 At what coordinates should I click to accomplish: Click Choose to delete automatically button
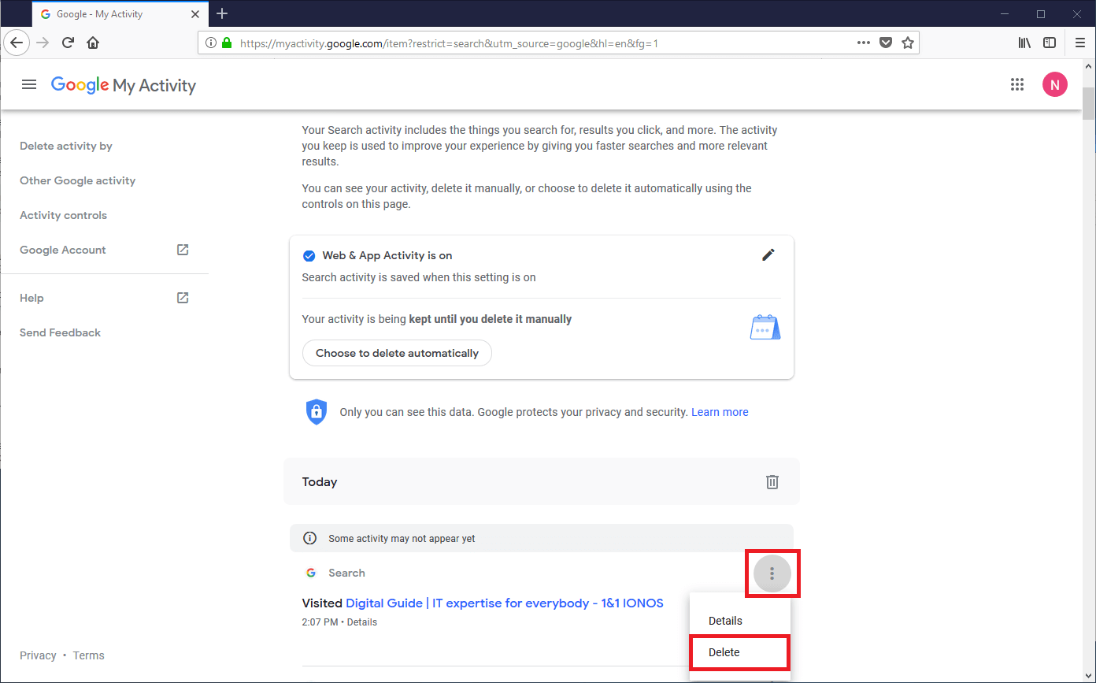click(x=397, y=353)
